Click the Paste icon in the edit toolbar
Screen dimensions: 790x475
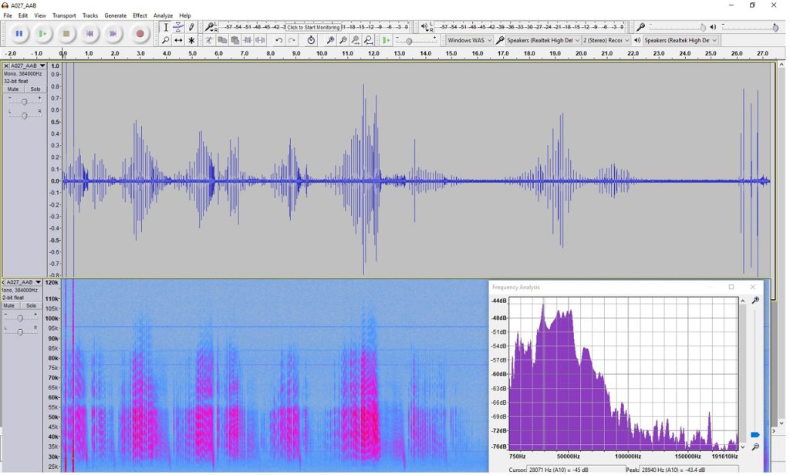click(x=235, y=40)
